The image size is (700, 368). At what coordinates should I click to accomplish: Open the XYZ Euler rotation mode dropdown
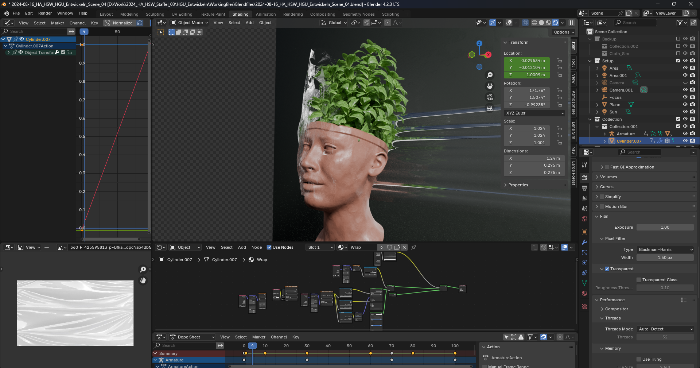point(534,113)
